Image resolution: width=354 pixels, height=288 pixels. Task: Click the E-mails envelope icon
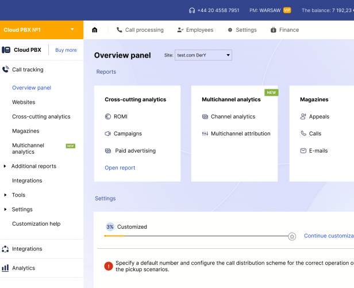click(x=303, y=151)
